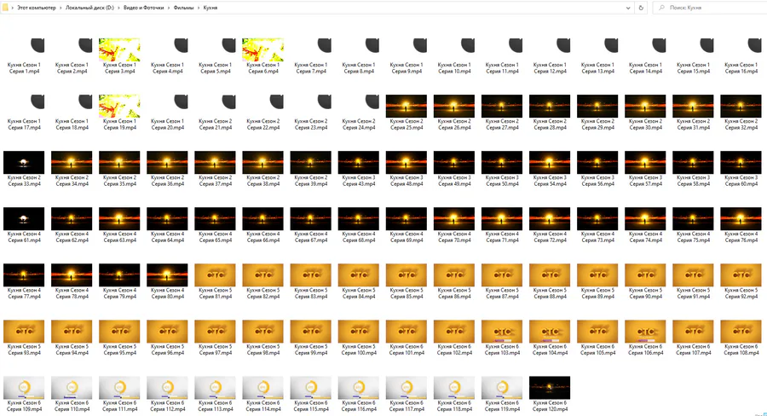This screenshot has height=416, width=767.
Task: Expand chevron after Видео и Фоточки breadcrumb
Action: click(x=169, y=8)
